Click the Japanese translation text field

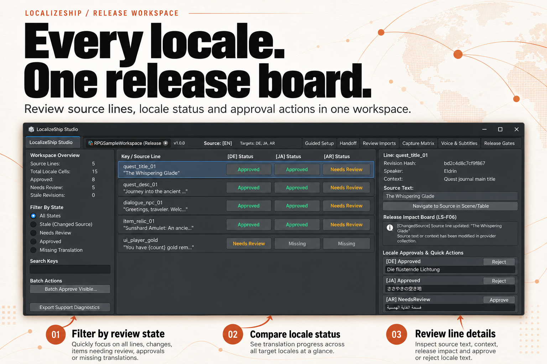click(x=450, y=289)
